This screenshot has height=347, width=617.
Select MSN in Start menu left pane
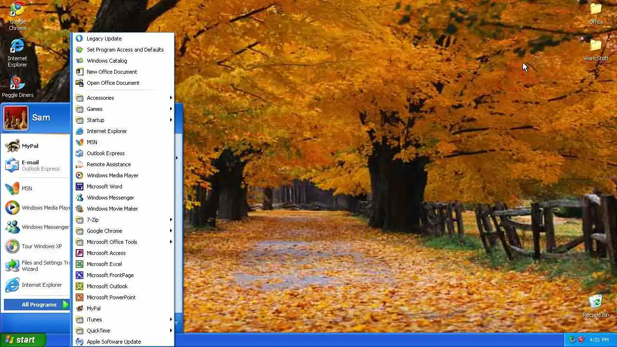[x=37, y=188]
